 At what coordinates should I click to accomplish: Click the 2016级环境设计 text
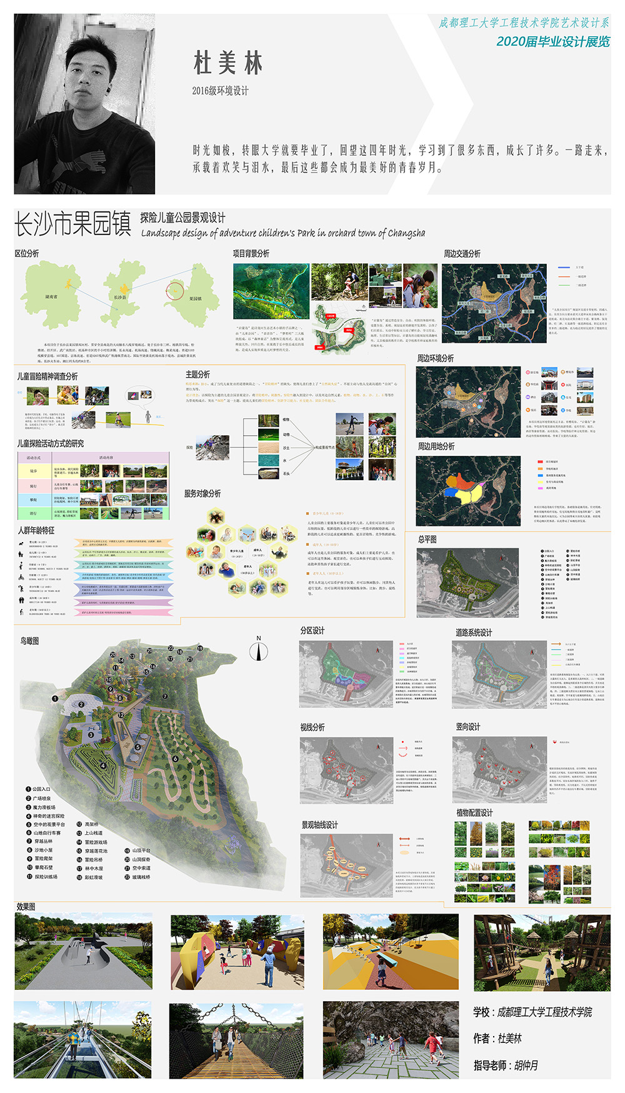[220, 91]
